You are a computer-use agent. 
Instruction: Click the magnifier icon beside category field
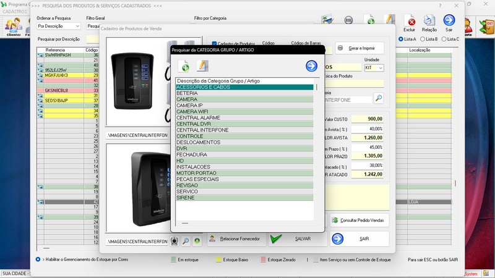pos(378,98)
